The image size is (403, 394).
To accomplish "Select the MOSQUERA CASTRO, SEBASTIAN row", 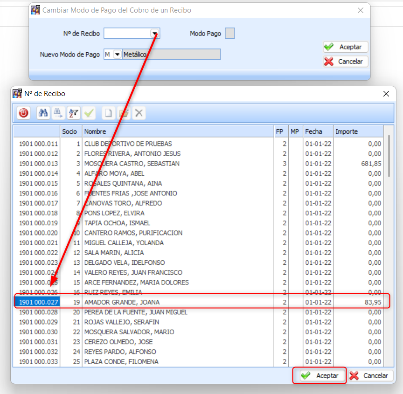I will click(x=177, y=164).
